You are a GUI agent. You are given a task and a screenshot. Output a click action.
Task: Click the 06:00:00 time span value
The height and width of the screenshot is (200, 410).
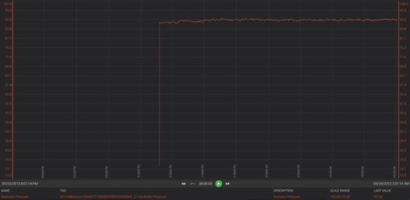pyautogui.click(x=206, y=184)
